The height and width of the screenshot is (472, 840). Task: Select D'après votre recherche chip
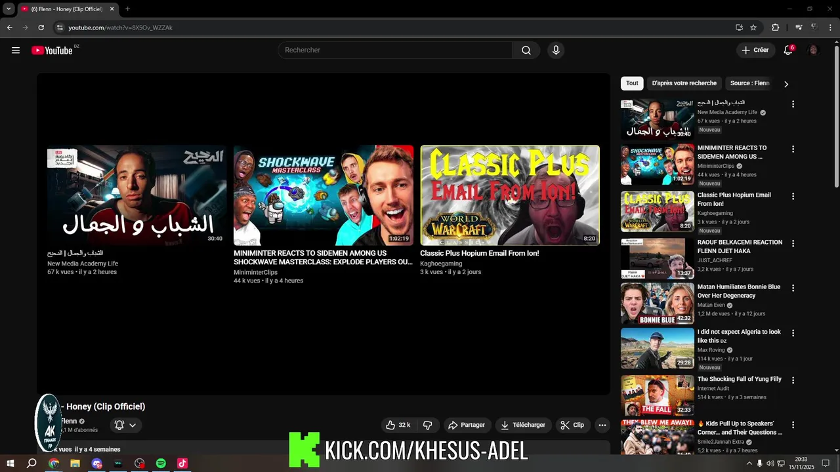click(x=684, y=83)
